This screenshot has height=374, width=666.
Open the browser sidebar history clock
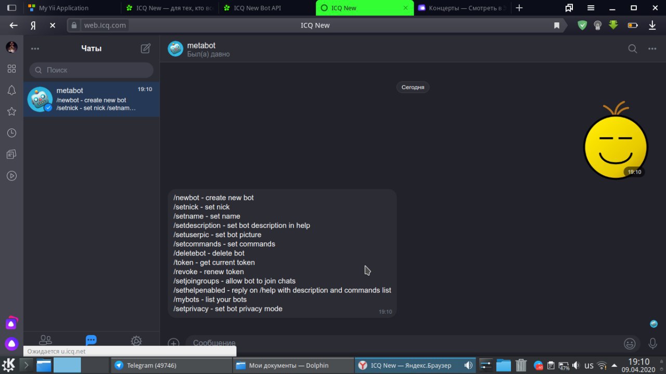point(11,133)
